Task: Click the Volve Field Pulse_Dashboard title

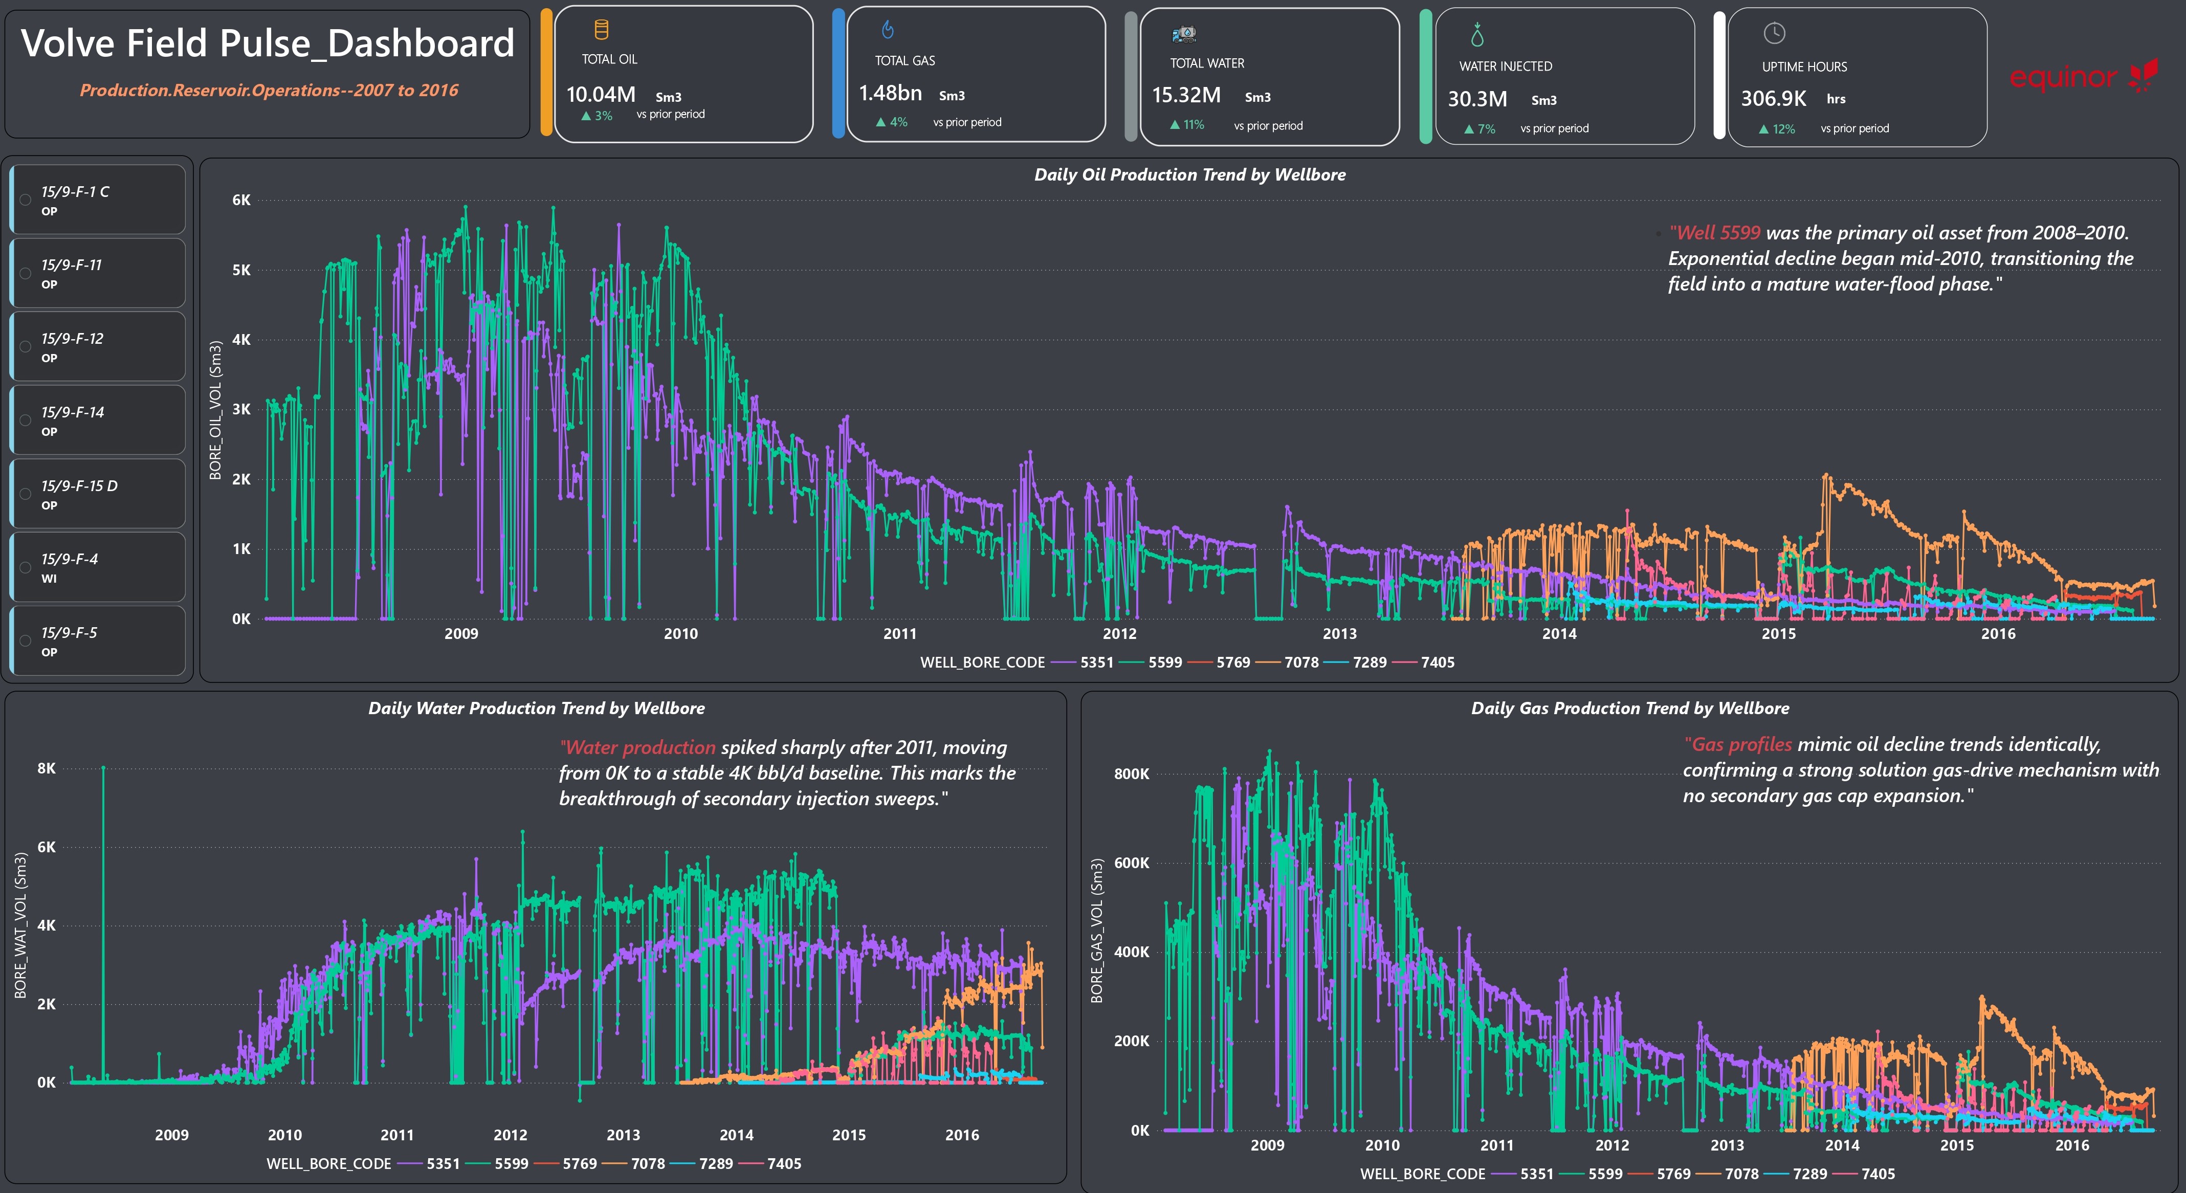Action: click(x=268, y=43)
